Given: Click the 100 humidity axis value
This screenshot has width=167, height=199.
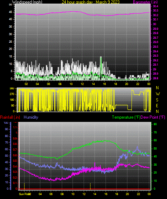Looking at the screenshot, I should pyautogui.click(x=6, y=123).
